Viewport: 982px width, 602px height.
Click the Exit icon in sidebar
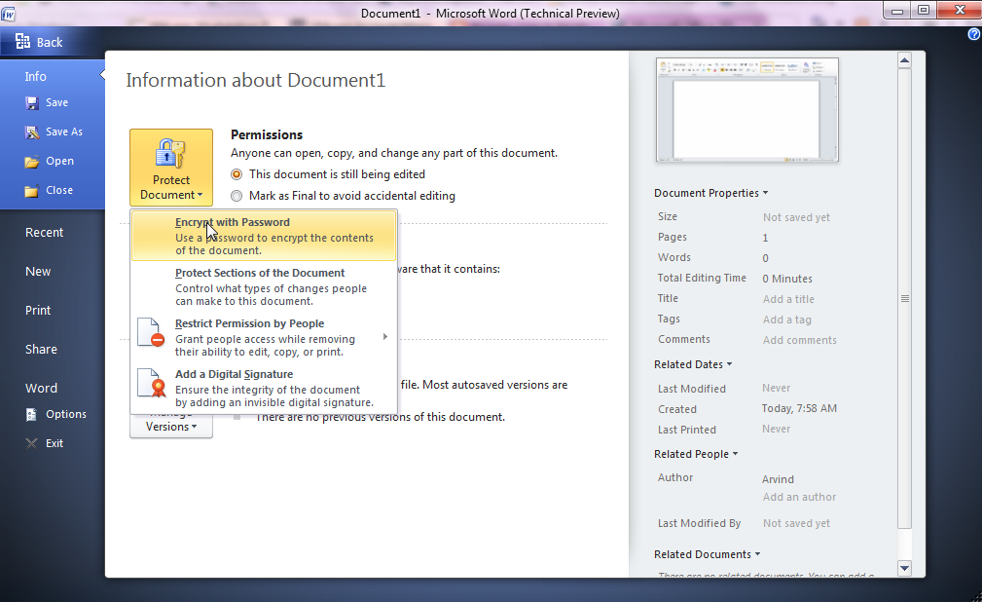[x=32, y=444]
